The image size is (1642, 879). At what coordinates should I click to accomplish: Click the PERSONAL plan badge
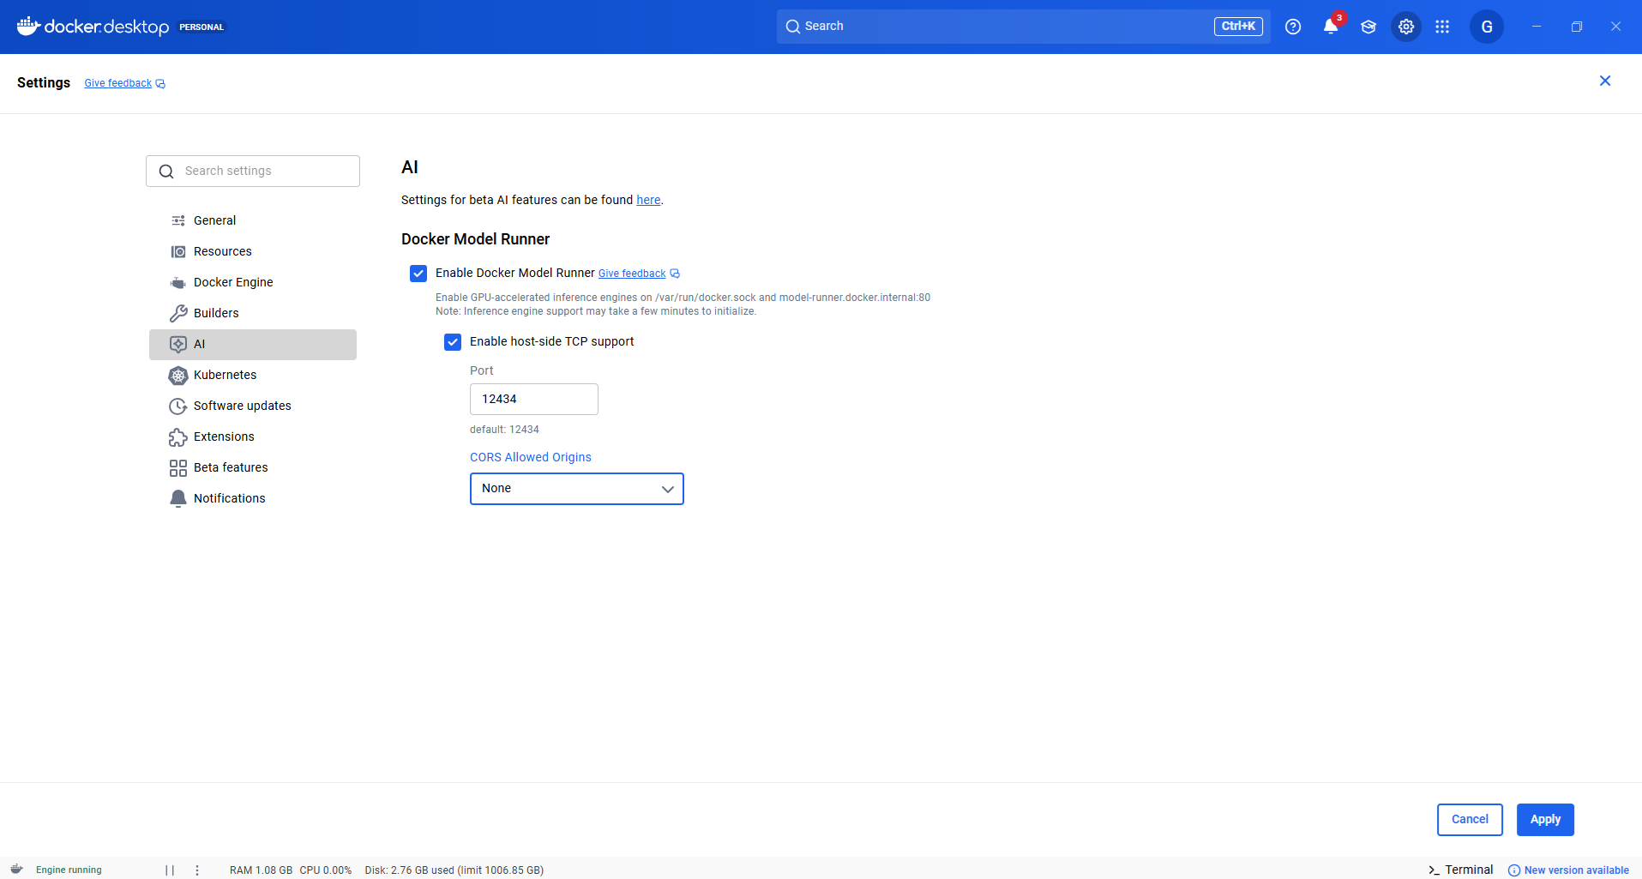[201, 27]
